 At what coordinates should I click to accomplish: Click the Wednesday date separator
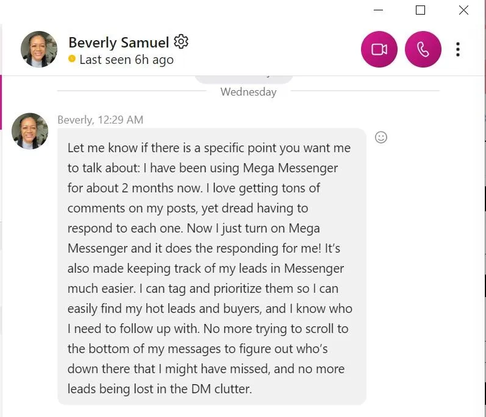[248, 92]
